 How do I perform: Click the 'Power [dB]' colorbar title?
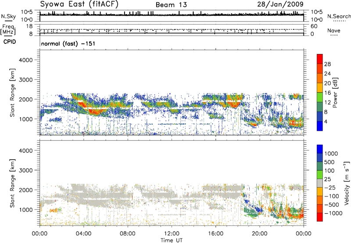pyautogui.click(x=335, y=93)
